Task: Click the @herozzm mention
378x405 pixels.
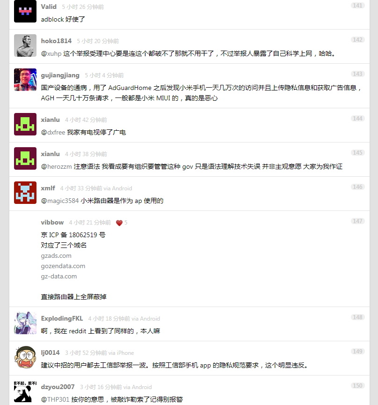Action: 57,166
